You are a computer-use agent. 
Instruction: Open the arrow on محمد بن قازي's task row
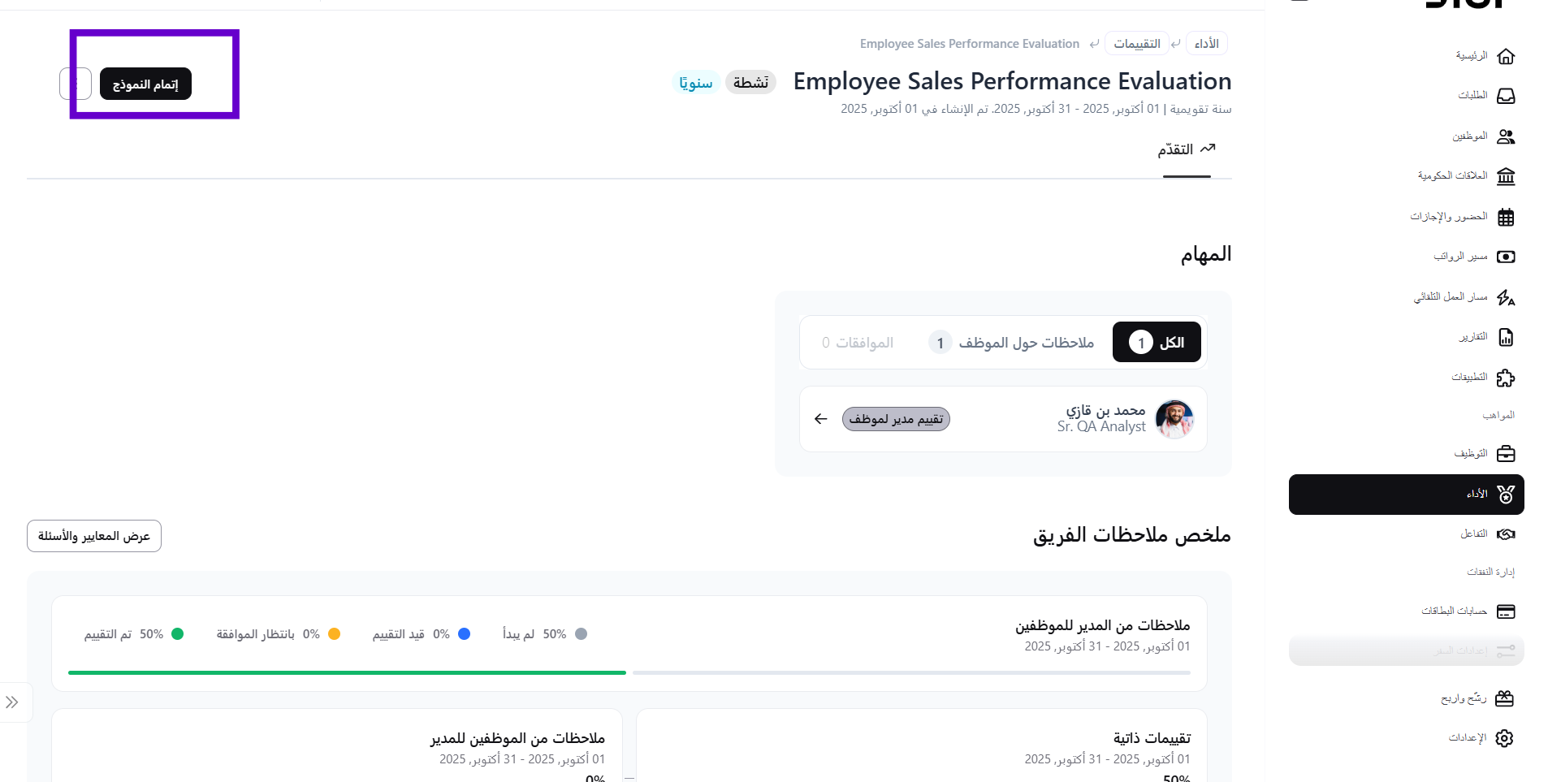click(x=820, y=419)
